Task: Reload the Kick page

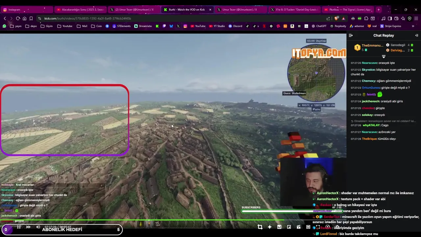Action: coord(18,18)
